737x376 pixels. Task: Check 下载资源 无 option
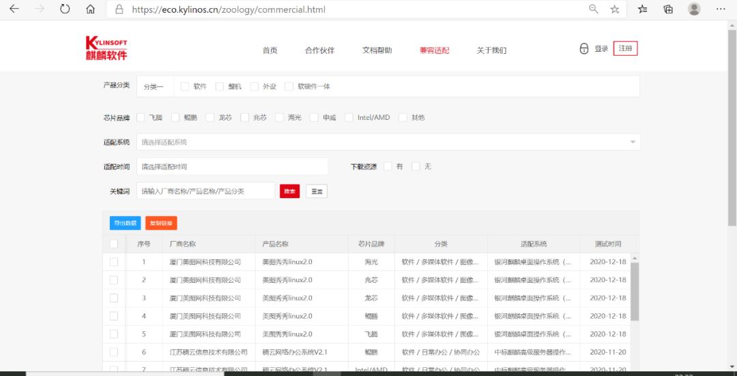click(416, 166)
